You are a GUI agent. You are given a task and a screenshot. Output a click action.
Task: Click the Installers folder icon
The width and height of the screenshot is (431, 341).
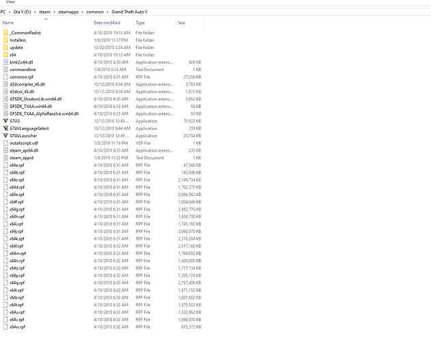click(x=5, y=40)
